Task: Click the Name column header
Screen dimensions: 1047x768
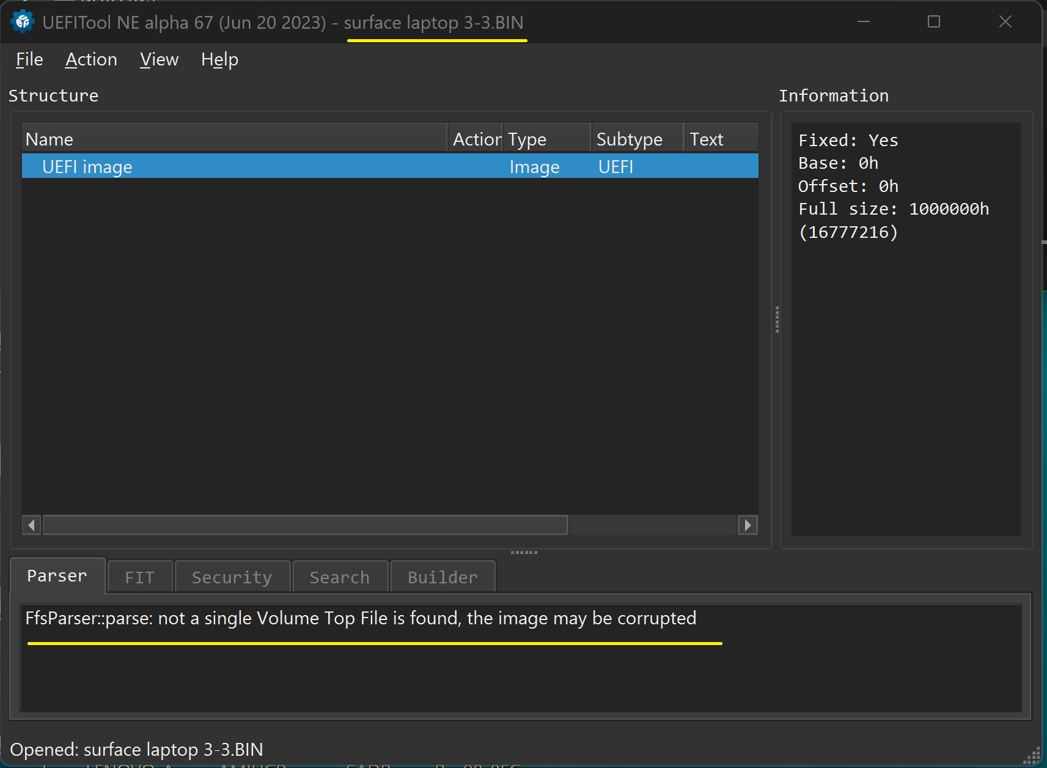Action: tap(232, 139)
